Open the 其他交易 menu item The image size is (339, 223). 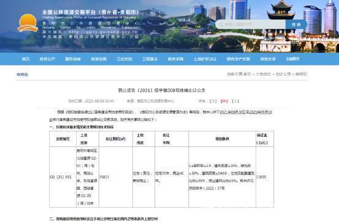pos(268,59)
